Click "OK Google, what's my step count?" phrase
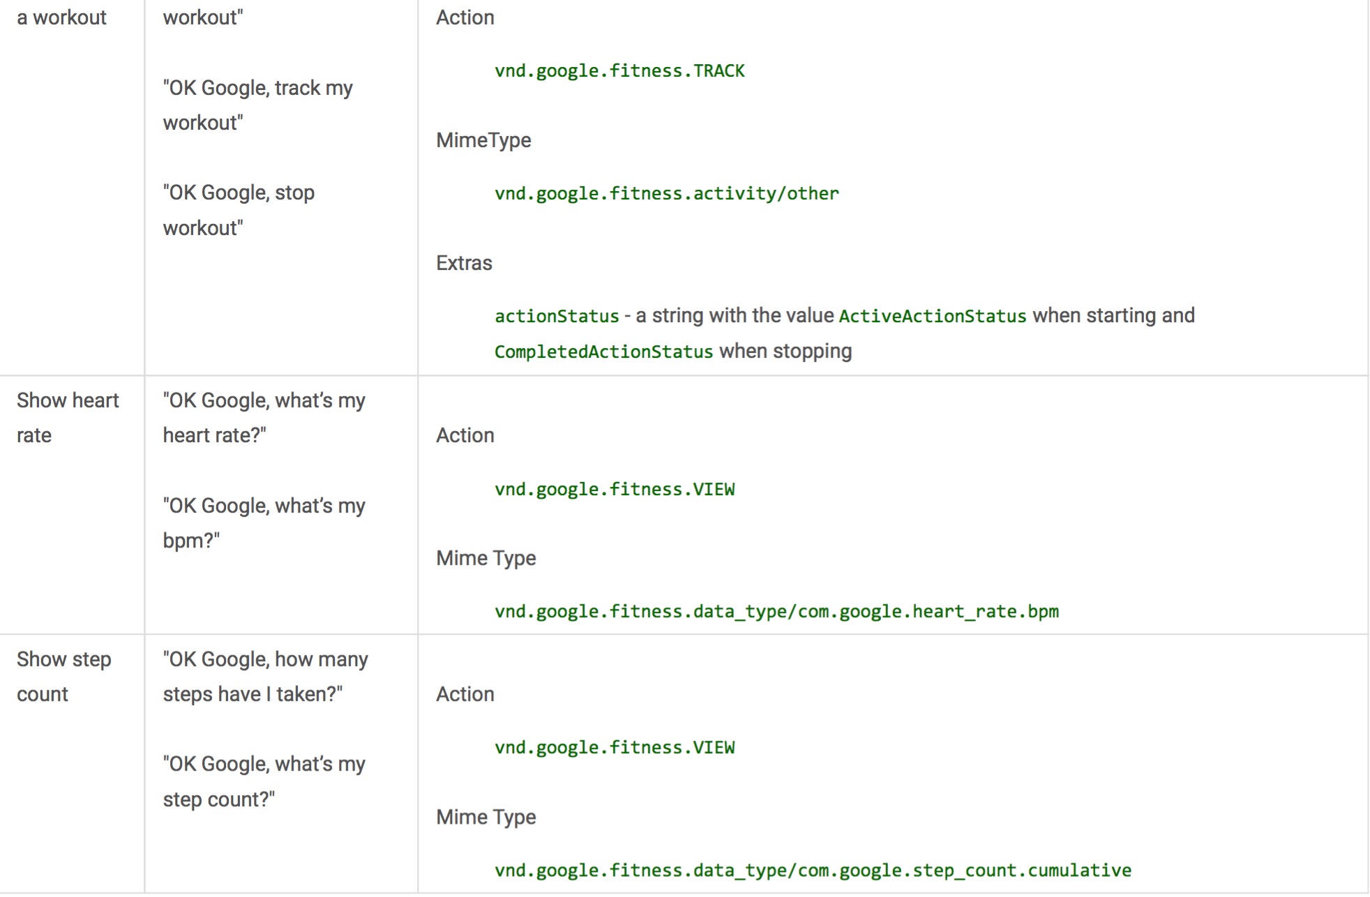This screenshot has height=897, width=1370. tap(264, 781)
